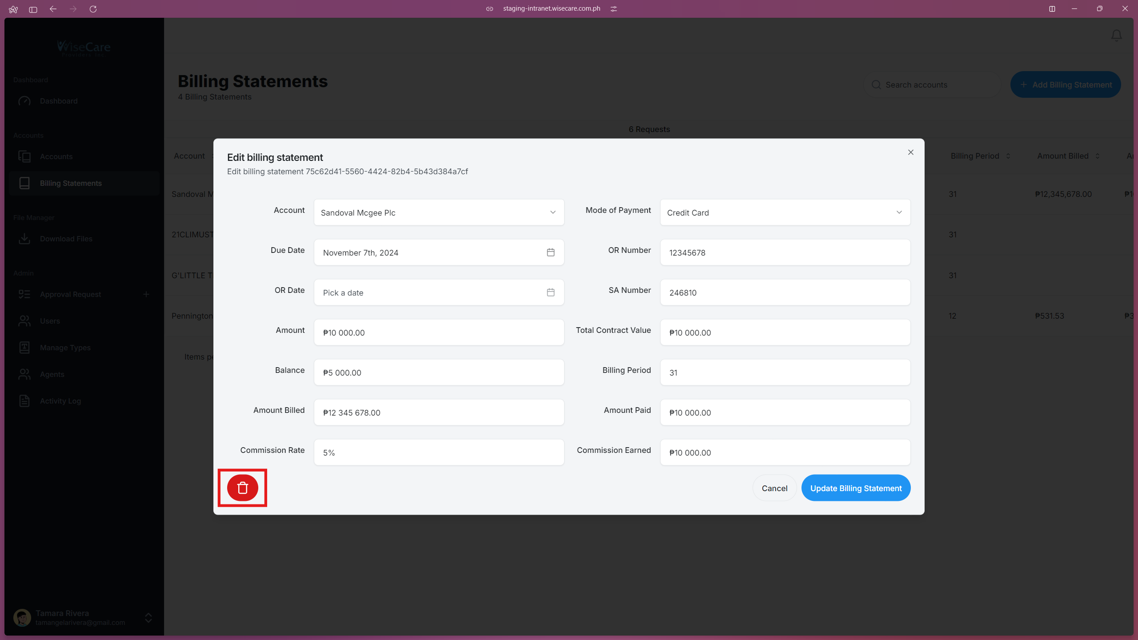Open the Activity Log section

pos(60,400)
